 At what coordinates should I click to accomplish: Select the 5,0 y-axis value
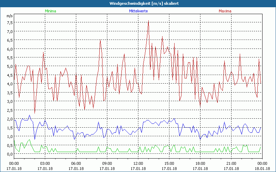point(10,66)
